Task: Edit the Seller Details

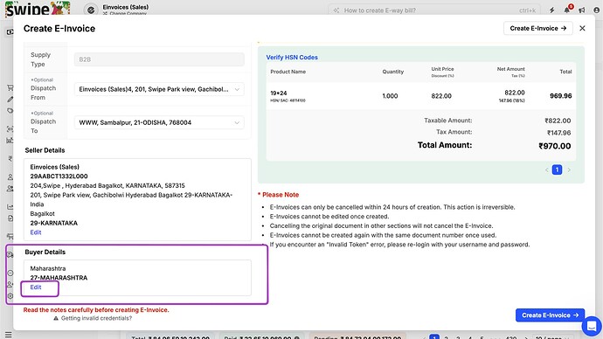Action: [x=35, y=232]
